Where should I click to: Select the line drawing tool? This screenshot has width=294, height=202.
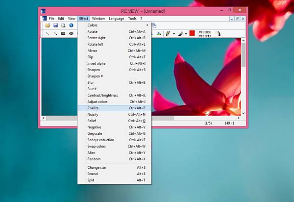pos(48,33)
